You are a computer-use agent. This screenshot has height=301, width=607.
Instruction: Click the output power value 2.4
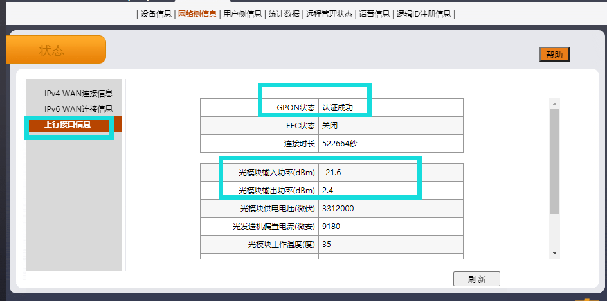point(327,190)
